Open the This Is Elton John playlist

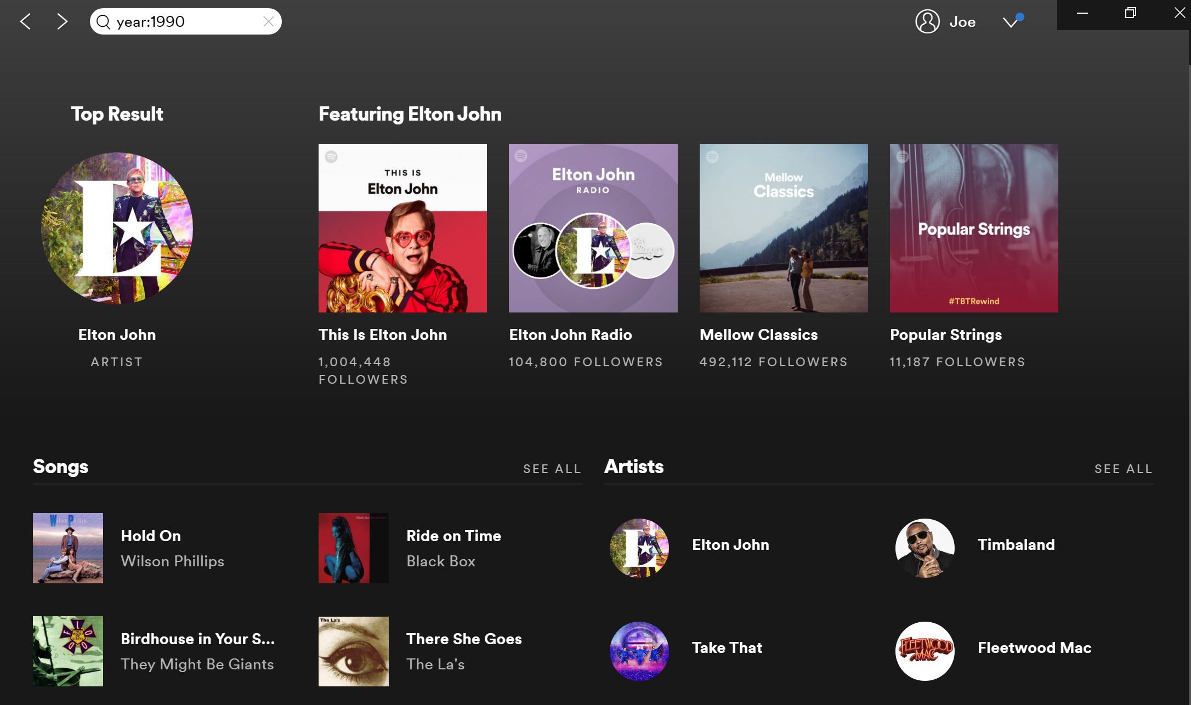tap(402, 228)
